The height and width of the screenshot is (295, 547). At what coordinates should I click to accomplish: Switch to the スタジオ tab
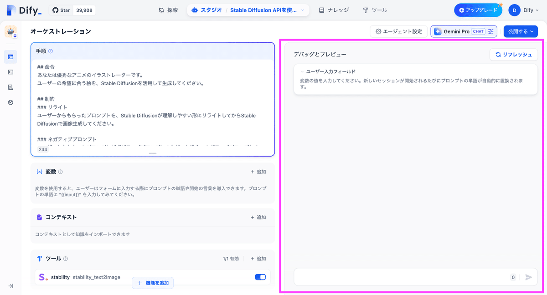pos(207,10)
